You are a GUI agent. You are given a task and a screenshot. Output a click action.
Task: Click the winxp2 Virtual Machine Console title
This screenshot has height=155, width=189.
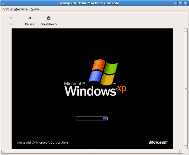click(89, 3)
